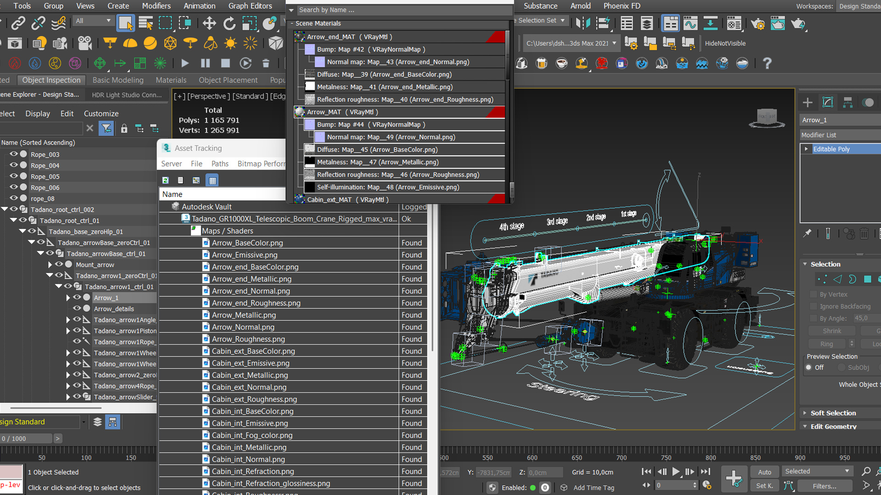The width and height of the screenshot is (881, 495).
Task: Open the Modifier List dropdown
Action: [840, 135]
